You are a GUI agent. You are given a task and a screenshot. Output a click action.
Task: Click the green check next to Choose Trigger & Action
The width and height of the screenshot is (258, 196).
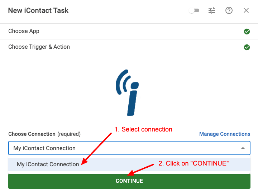(x=247, y=47)
